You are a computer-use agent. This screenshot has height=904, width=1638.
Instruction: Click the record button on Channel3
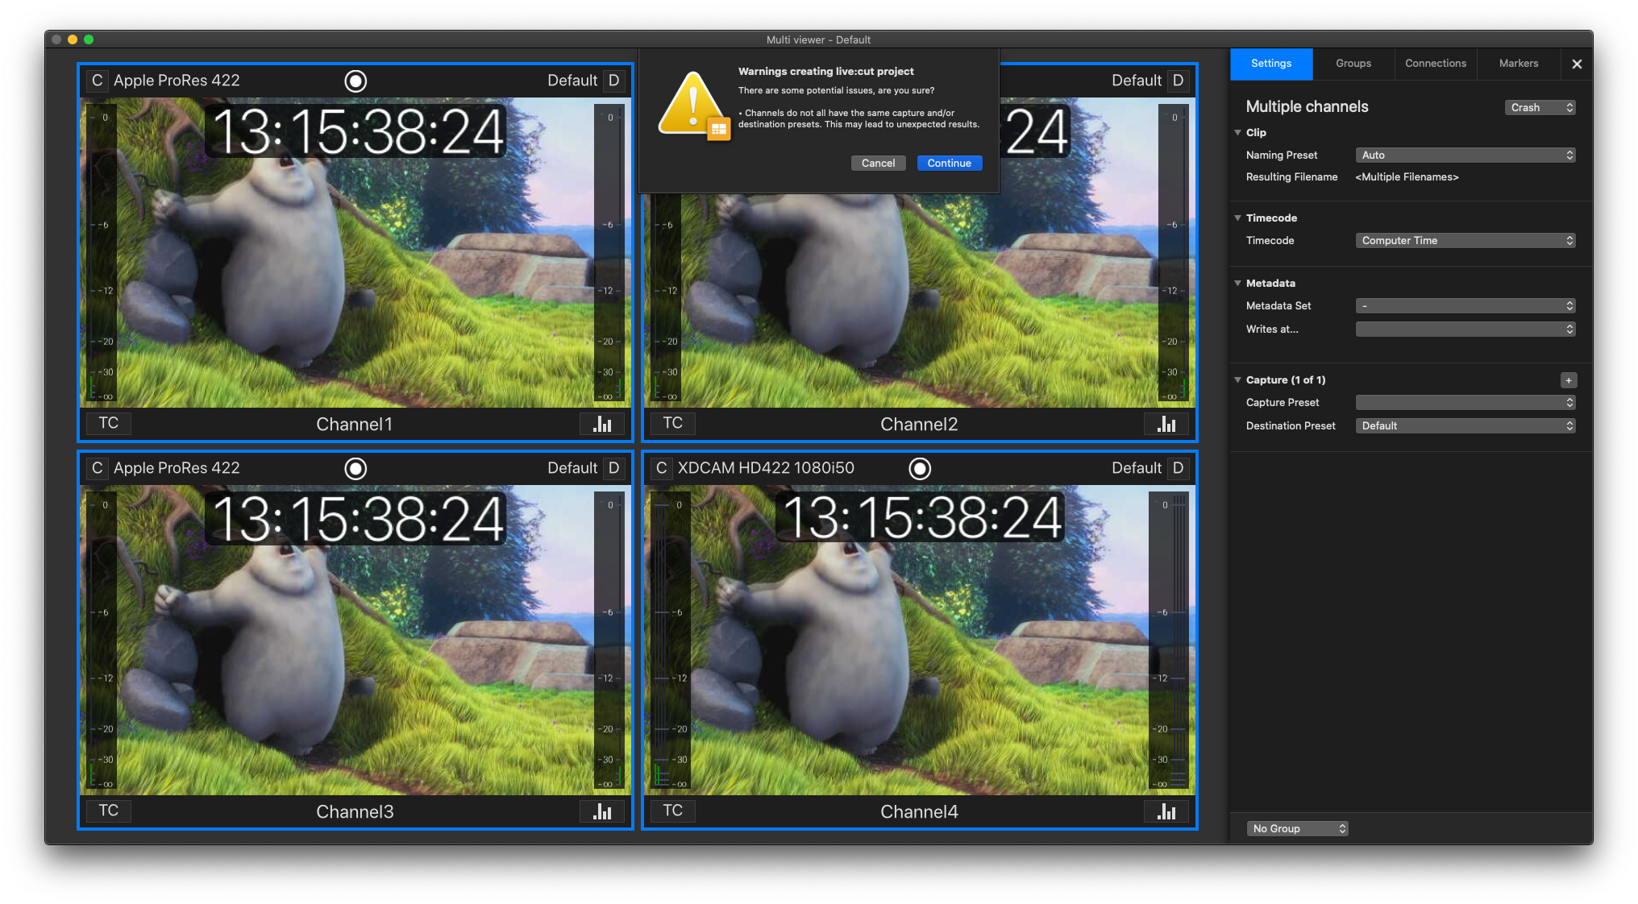[x=355, y=468]
